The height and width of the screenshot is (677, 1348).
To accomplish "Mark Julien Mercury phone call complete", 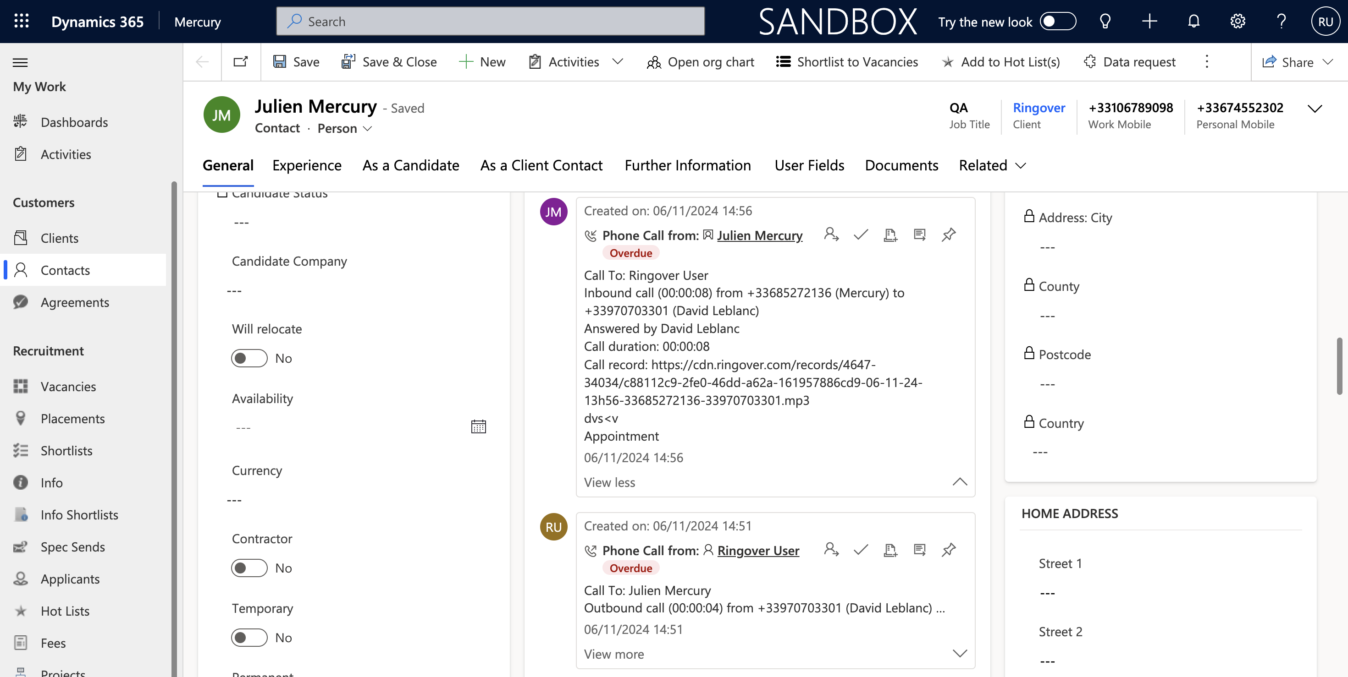I will (861, 235).
